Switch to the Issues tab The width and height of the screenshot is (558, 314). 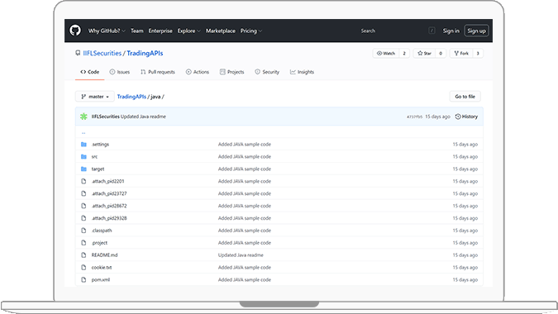[x=120, y=72]
